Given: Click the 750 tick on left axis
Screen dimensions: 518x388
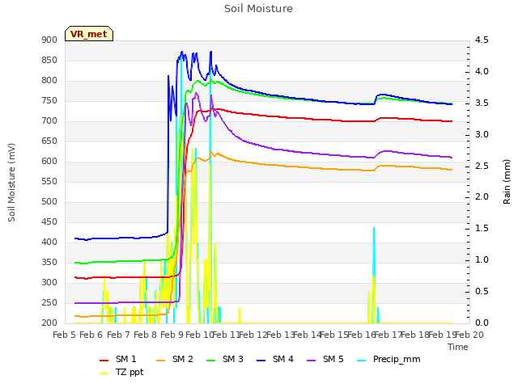Looking at the screenshot, I should [49, 101].
